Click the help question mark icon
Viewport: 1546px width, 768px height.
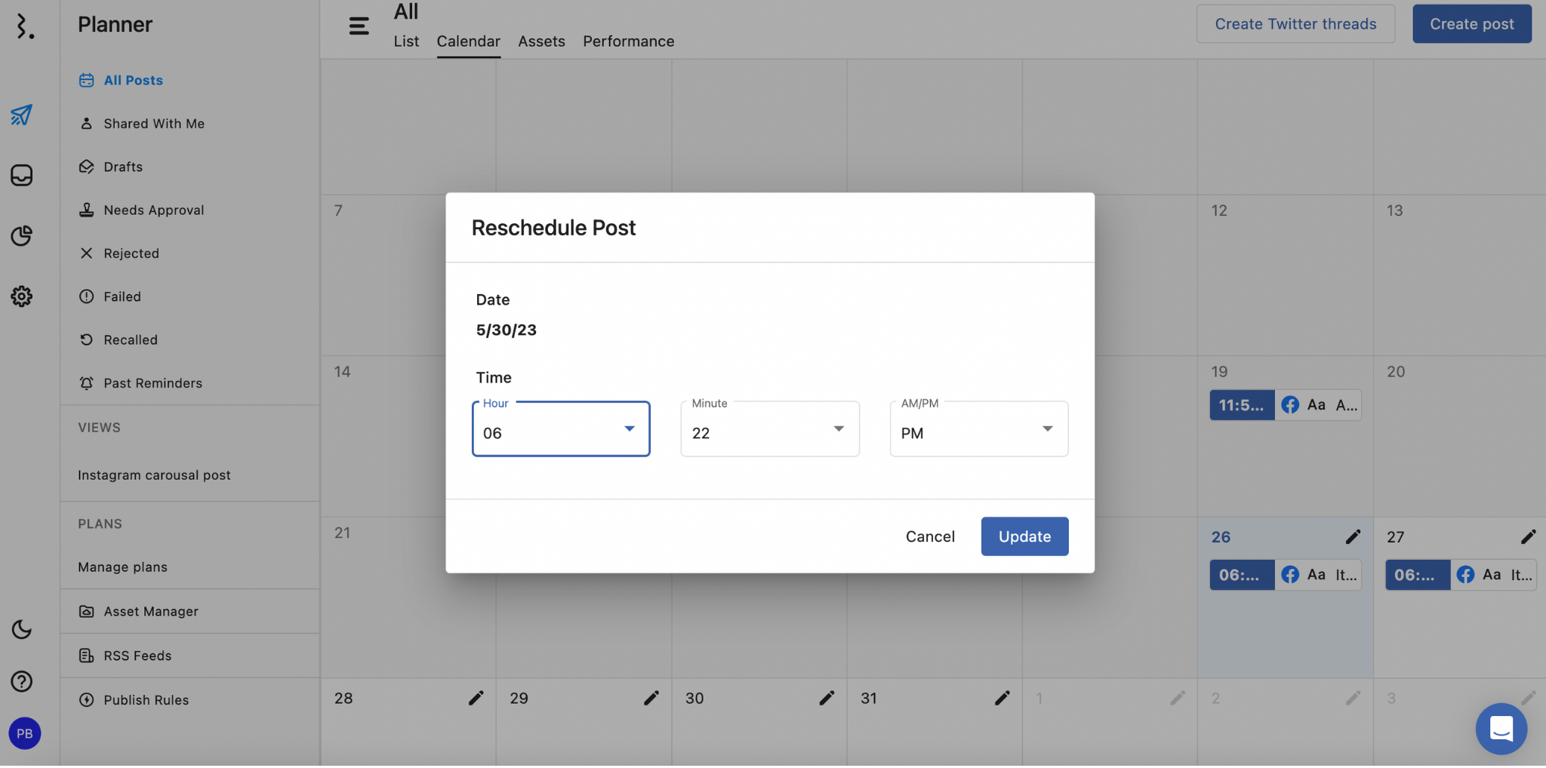point(21,682)
